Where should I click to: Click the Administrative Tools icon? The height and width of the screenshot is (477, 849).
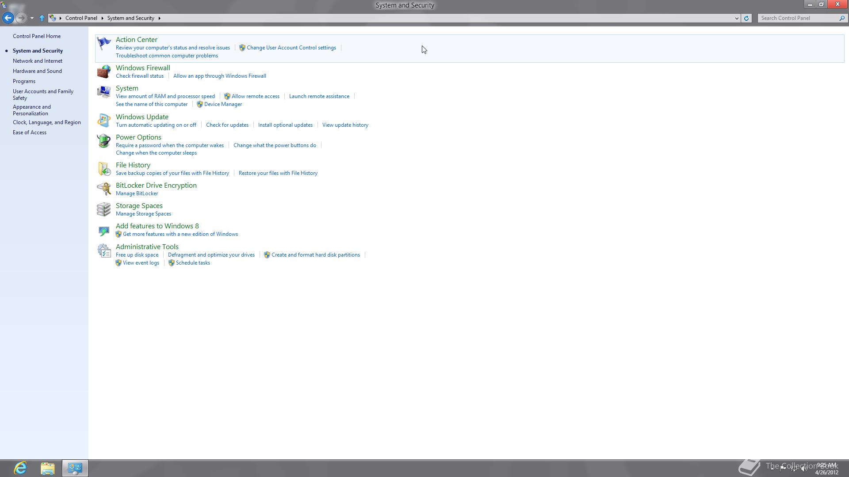[x=104, y=250]
